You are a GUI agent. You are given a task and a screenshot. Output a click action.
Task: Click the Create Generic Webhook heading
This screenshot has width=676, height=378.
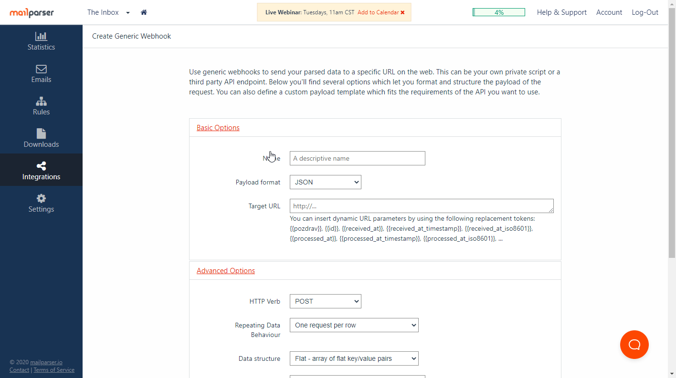(x=132, y=36)
